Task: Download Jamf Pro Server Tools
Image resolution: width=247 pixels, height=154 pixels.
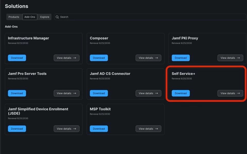Action: [x=17, y=93]
